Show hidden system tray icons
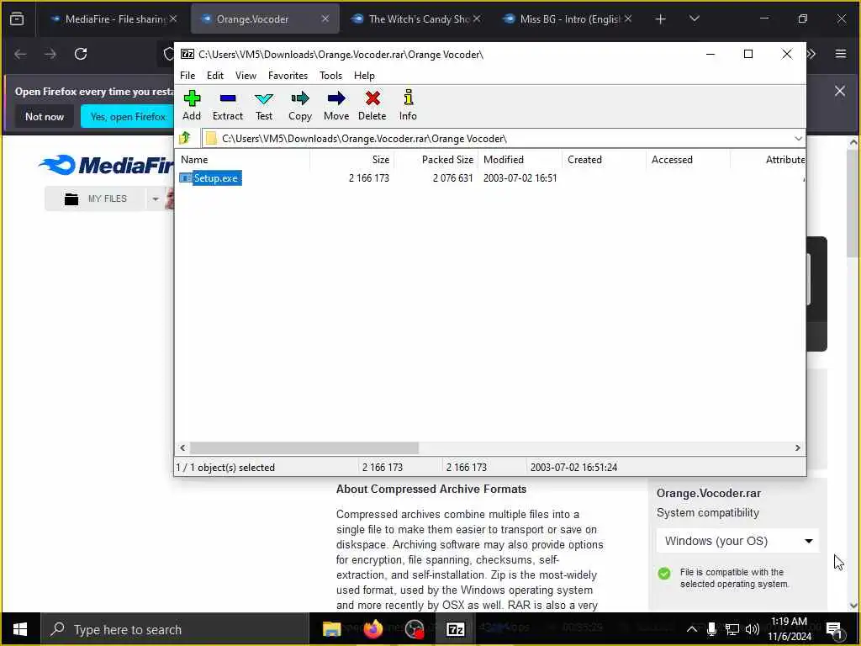Viewport: 861px width, 646px height. click(692, 629)
